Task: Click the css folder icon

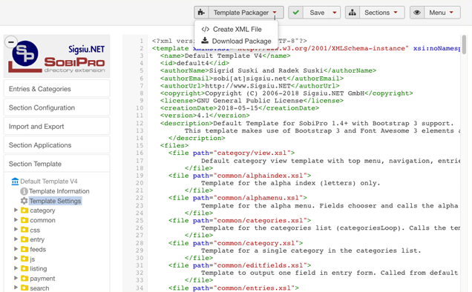Action: 24,230
